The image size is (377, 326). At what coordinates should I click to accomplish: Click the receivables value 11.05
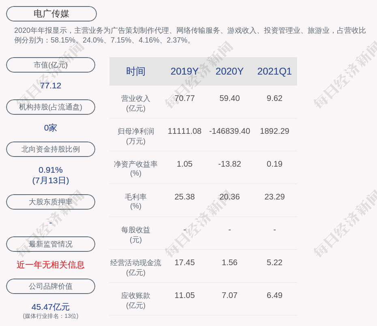[184, 296]
